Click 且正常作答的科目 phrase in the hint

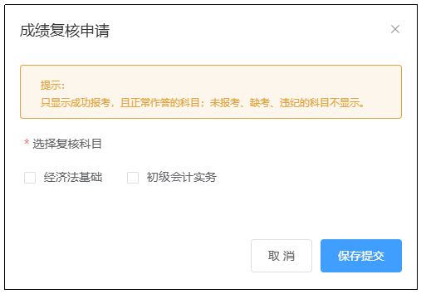(x=160, y=103)
